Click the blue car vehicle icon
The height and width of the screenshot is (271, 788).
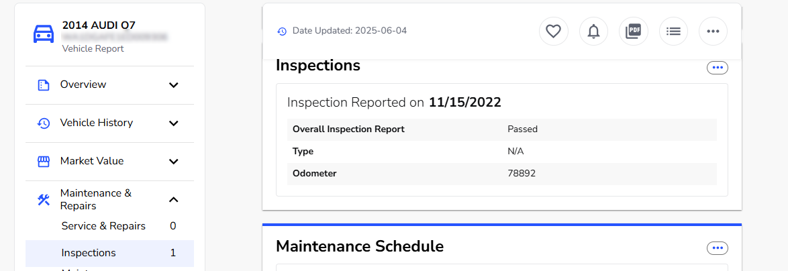pos(44,34)
